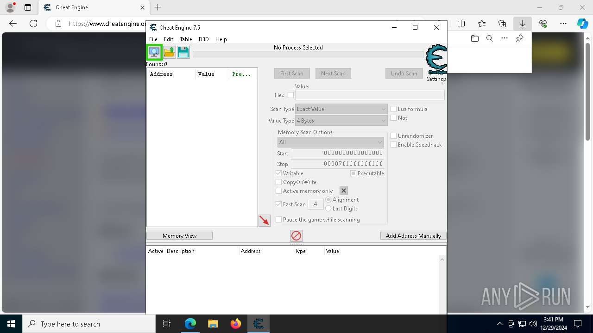
Task: Click the browser refresh icon
Action: [x=33, y=24]
